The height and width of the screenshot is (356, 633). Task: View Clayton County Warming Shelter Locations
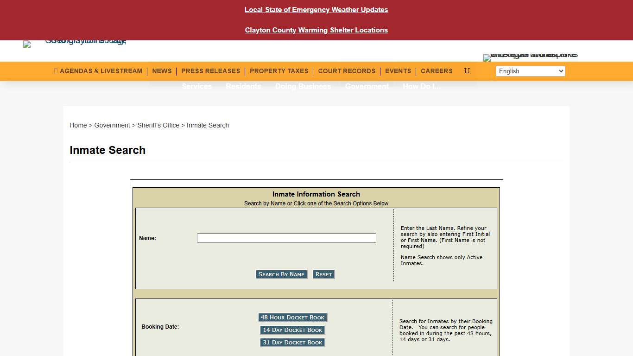point(316,30)
